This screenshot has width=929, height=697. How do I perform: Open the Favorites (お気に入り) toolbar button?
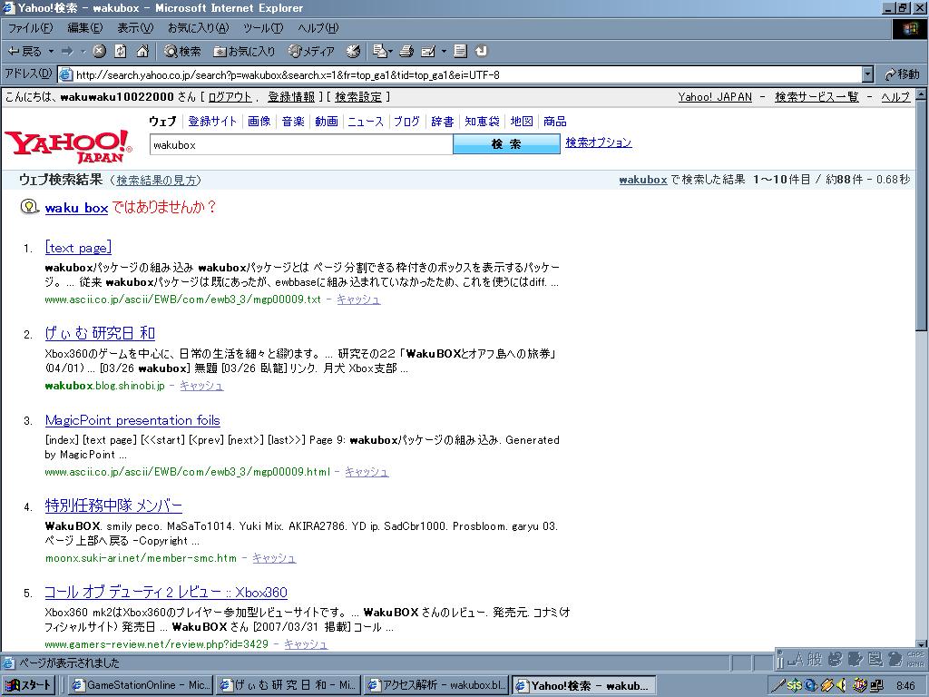244,52
